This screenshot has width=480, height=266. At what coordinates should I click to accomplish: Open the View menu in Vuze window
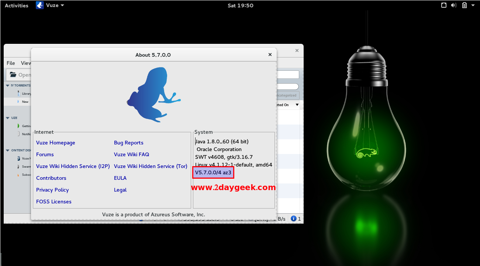(26, 63)
